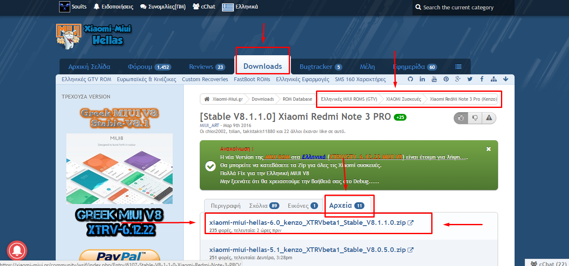Click the MIUI8 promo image in sidebar
This screenshot has height=266, width=569.
point(119,169)
